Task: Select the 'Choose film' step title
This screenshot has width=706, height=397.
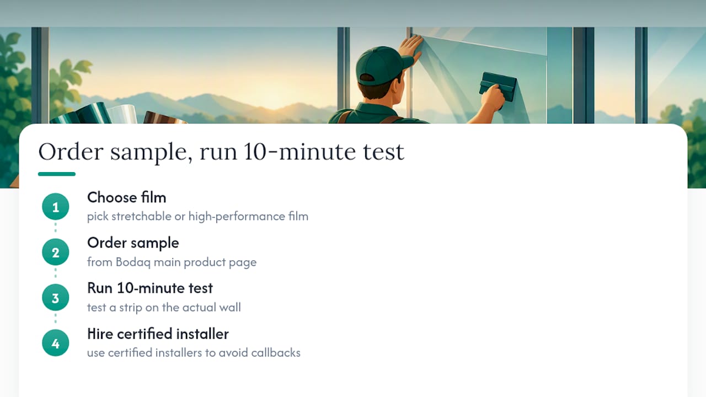Action: pos(126,197)
